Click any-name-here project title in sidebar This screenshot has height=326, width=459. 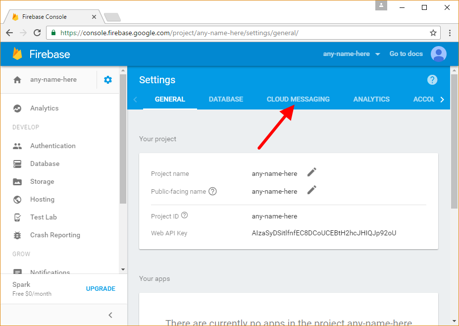point(53,80)
